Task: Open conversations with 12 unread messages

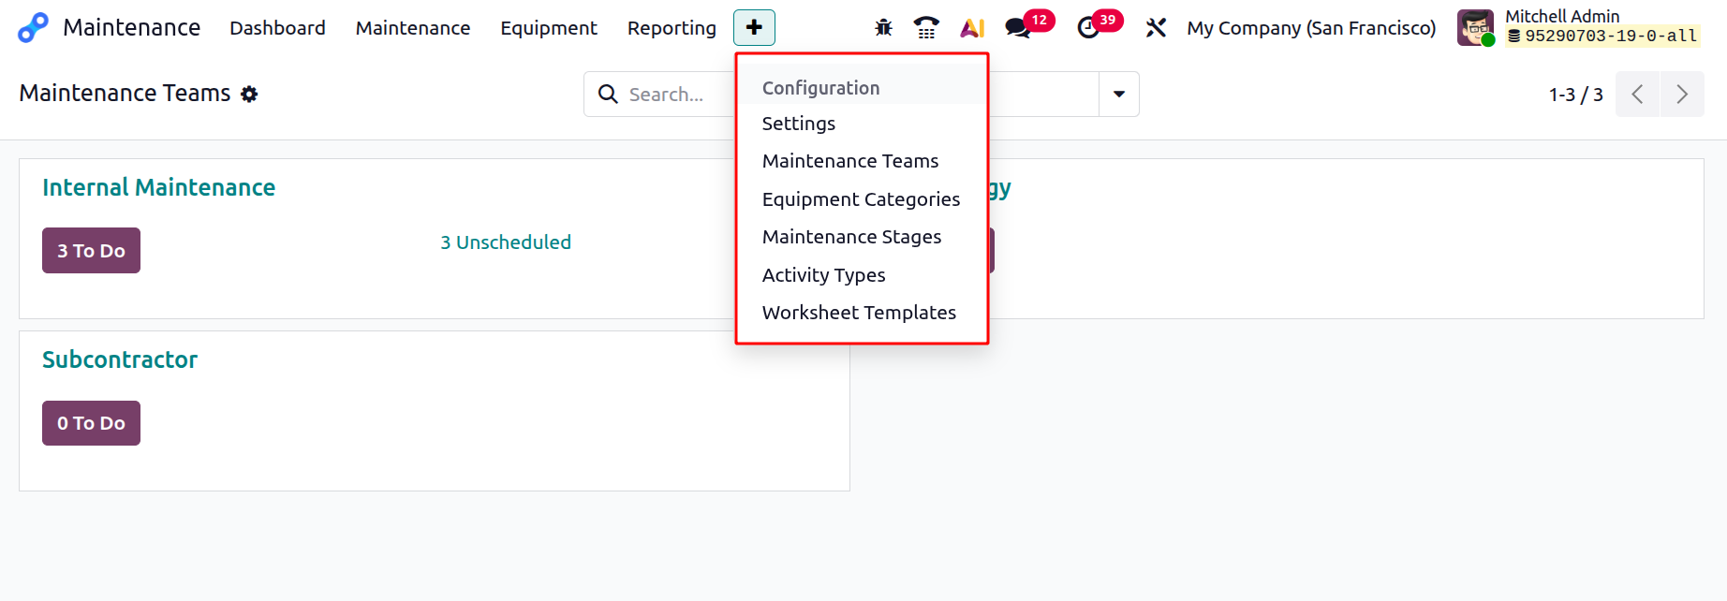Action: 1018,28
